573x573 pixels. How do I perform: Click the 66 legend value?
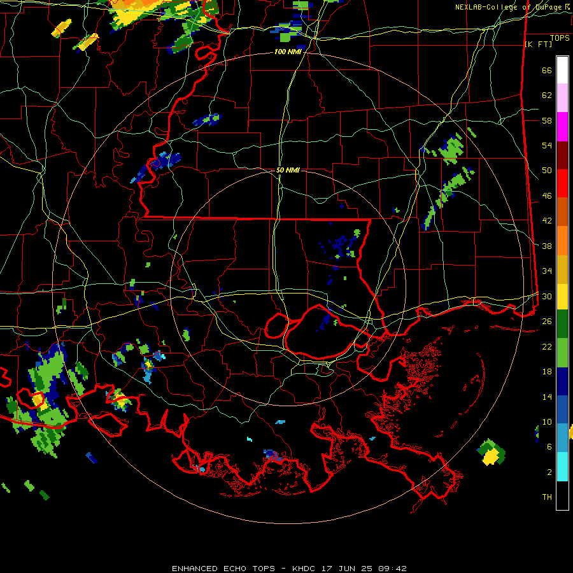[x=547, y=71]
